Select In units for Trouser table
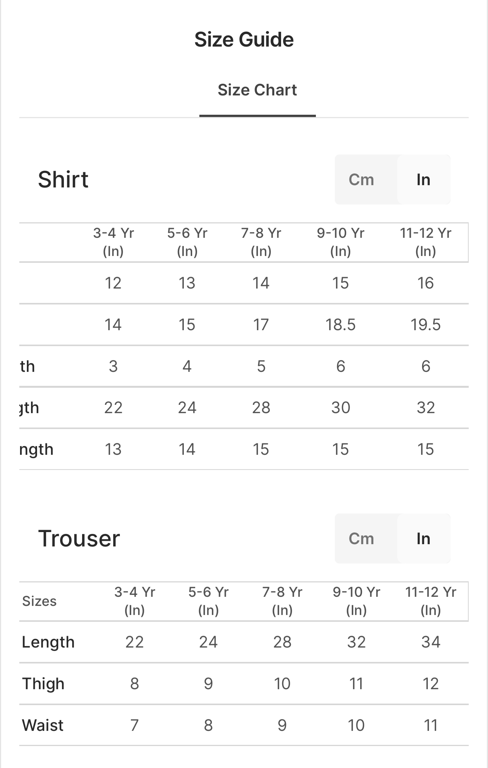This screenshot has height=768, width=488. tap(423, 539)
